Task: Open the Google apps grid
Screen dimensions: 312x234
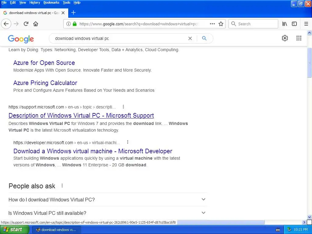Action: [299, 38]
